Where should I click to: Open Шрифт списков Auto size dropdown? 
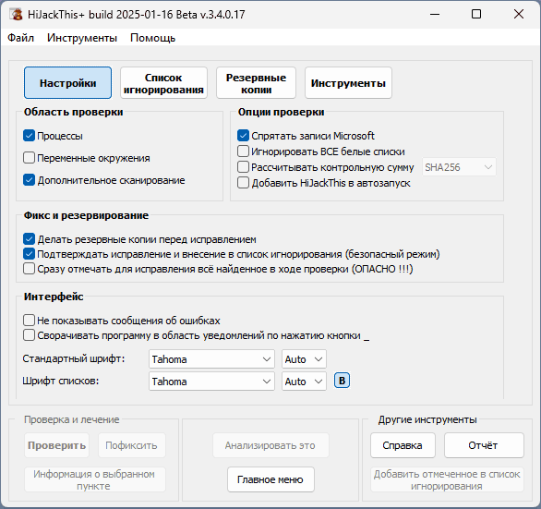304,382
